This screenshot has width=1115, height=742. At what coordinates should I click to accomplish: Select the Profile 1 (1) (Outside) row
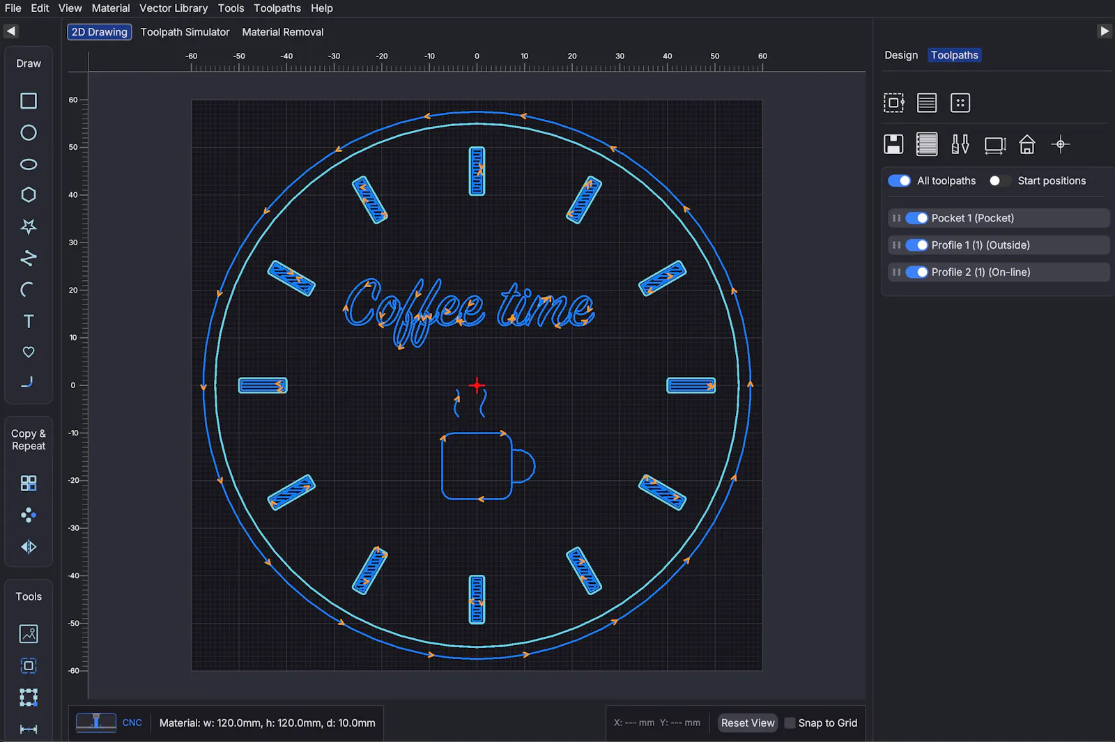click(x=998, y=245)
